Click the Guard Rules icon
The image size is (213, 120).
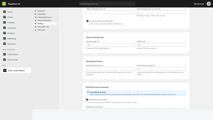tap(35, 14)
